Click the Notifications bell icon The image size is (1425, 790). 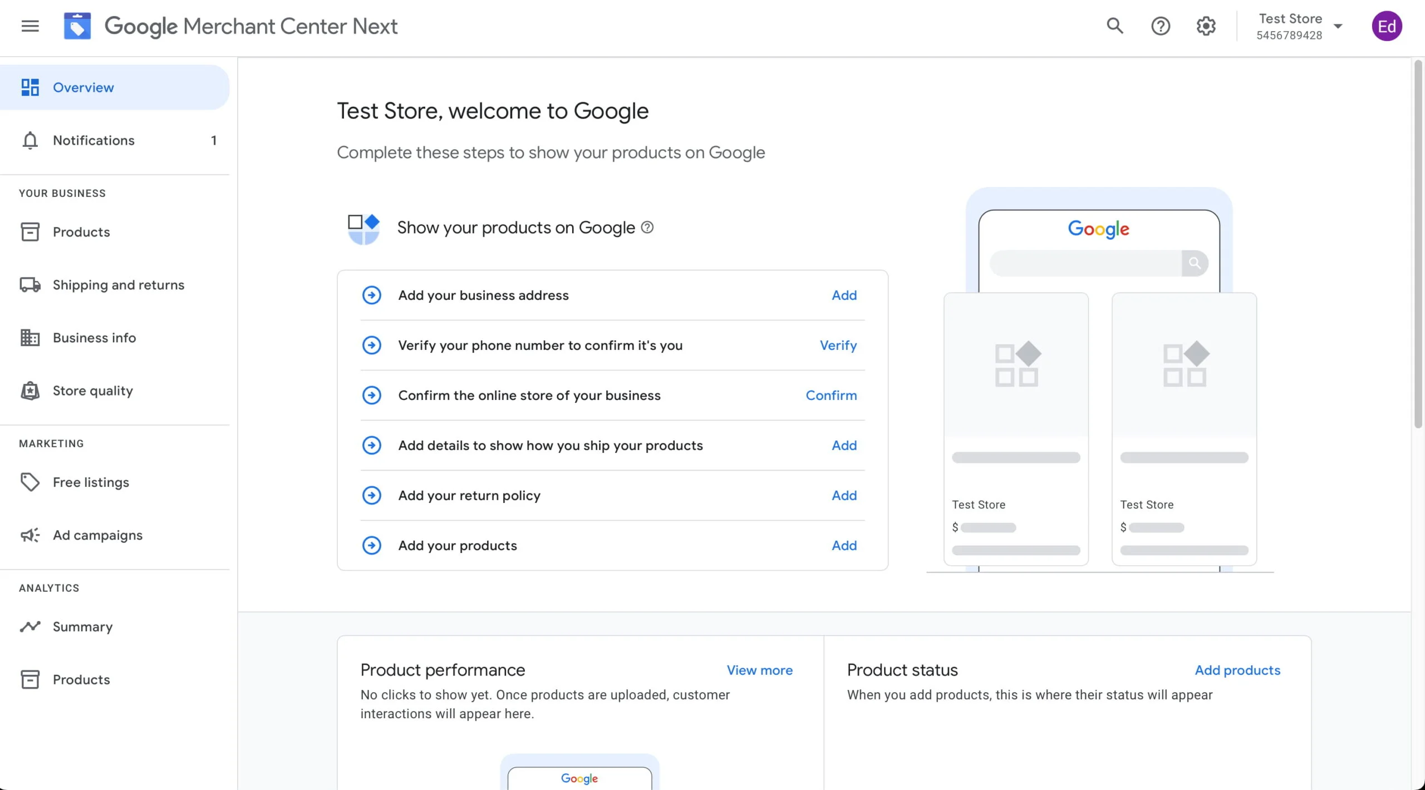30,140
